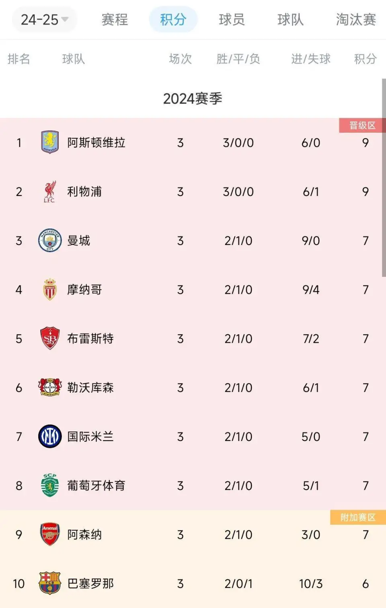Open the 淘汰赛 tab
The width and height of the screenshot is (386, 608).
coord(356,19)
